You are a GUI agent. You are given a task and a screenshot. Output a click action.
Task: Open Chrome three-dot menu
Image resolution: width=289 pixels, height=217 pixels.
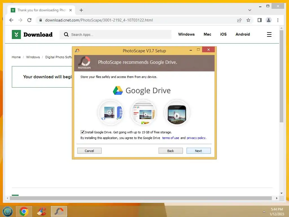(278, 20)
